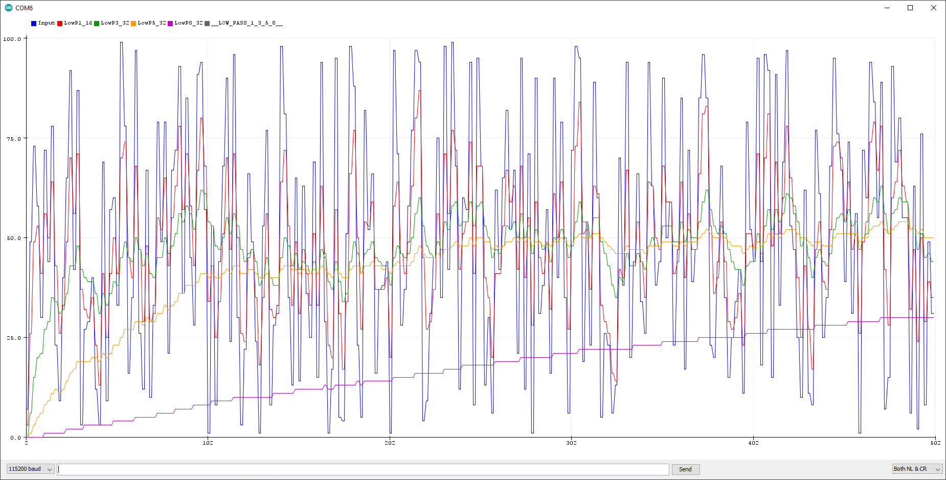Click the 502 x-axis label
This screenshot has width=946, height=480.
click(935, 443)
